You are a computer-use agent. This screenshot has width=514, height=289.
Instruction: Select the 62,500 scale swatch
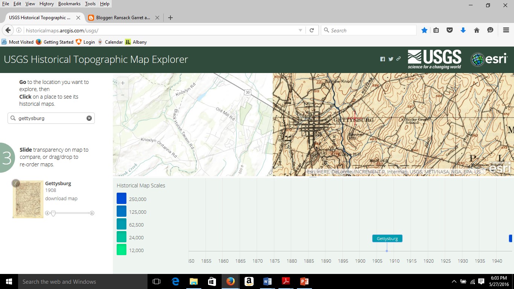click(x=122, y=224)
